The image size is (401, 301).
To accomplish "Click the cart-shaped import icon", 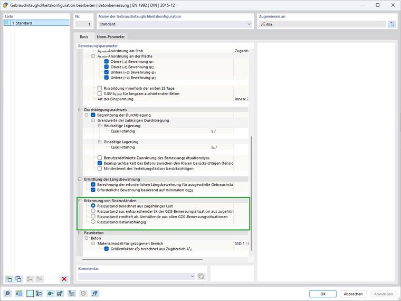I will (x=60, y=293).
